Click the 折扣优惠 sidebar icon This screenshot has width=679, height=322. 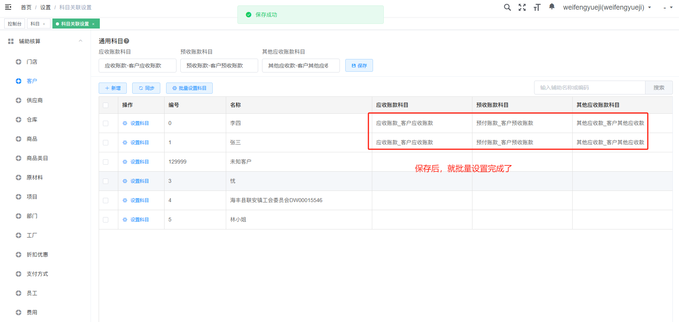click(18, 255)
